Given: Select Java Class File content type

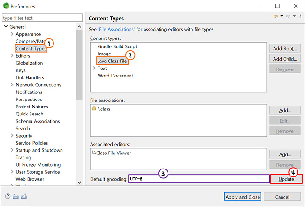Looking at the screenshot, I should pos(112,61).
